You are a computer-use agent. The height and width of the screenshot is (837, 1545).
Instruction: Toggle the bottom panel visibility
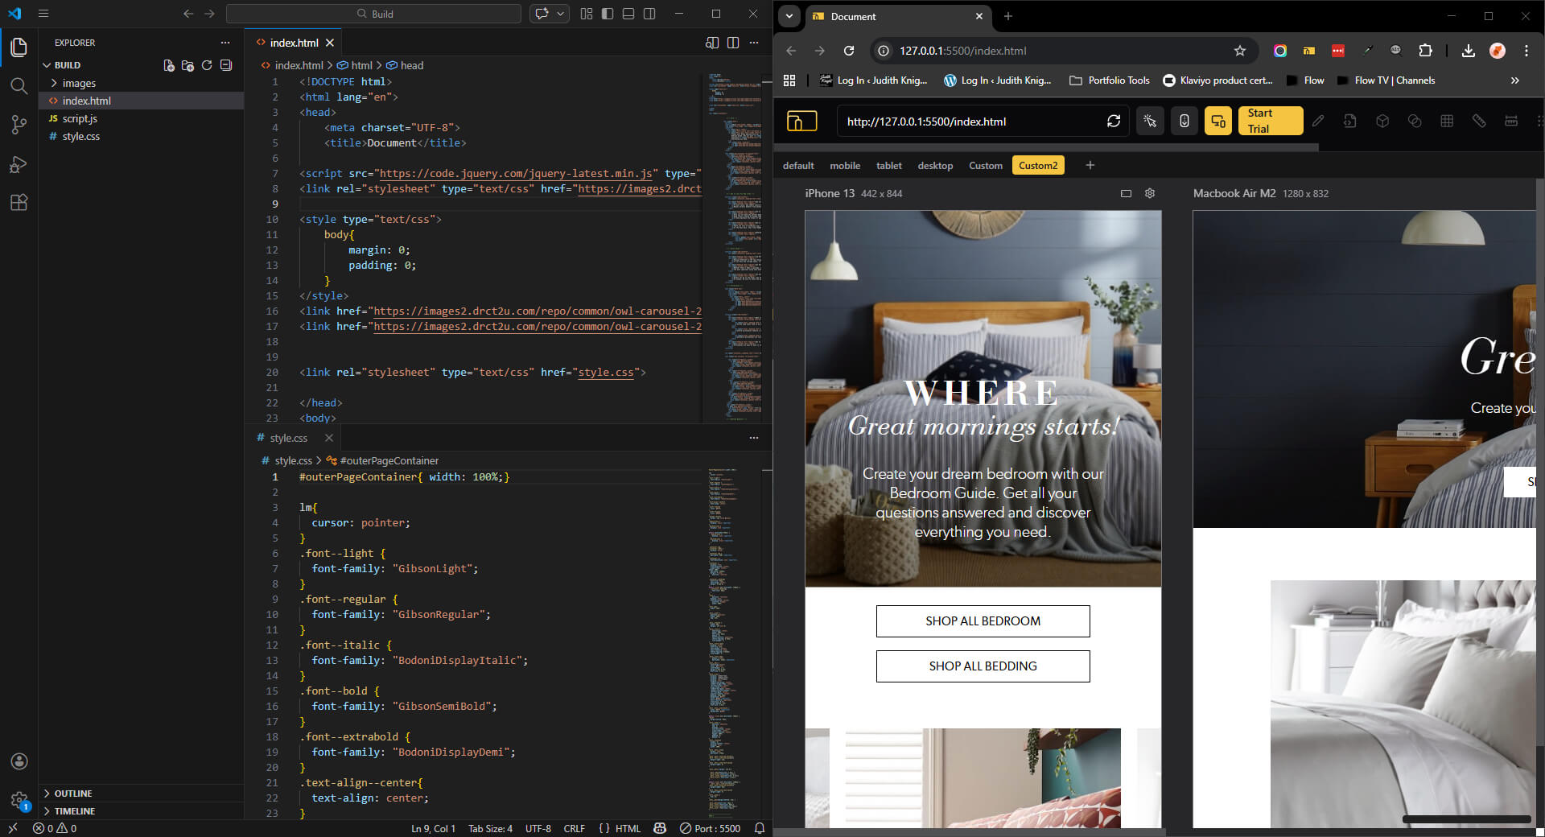point(628,14)
